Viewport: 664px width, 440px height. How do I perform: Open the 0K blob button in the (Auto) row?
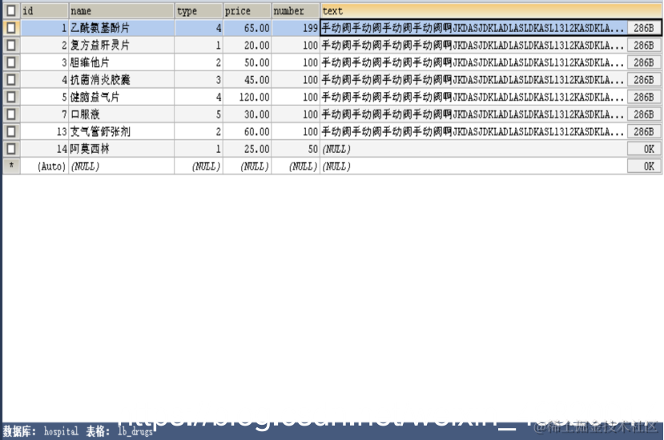644,166
